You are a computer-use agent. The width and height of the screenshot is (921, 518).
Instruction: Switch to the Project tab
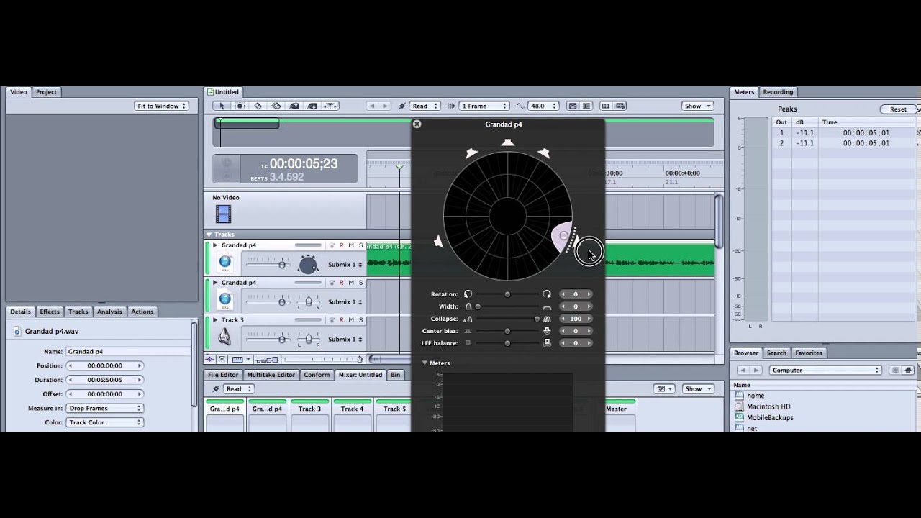click(x=46, y=92)
